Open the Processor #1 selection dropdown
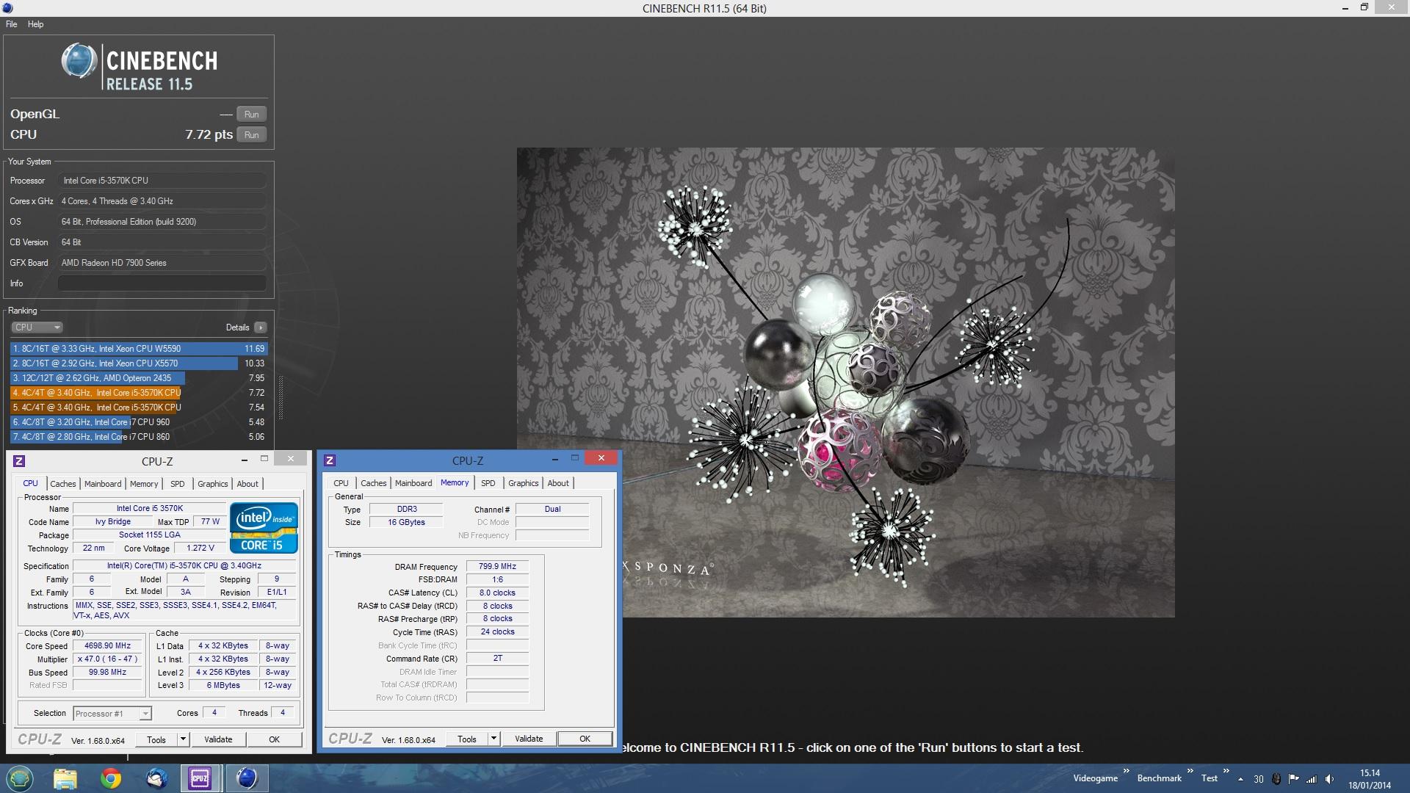Image resolution: width=1410 pixels, height=793 pixels. click(112, 714)
